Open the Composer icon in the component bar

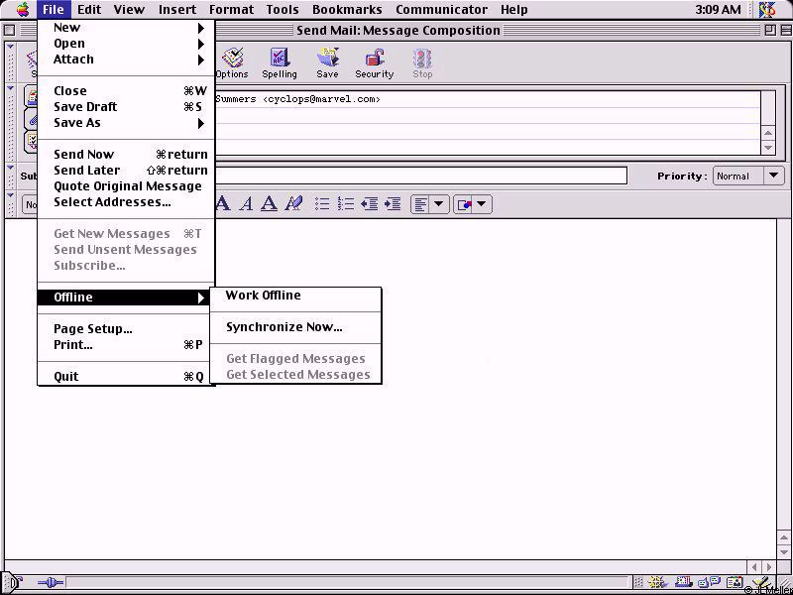tap(760, 583)
